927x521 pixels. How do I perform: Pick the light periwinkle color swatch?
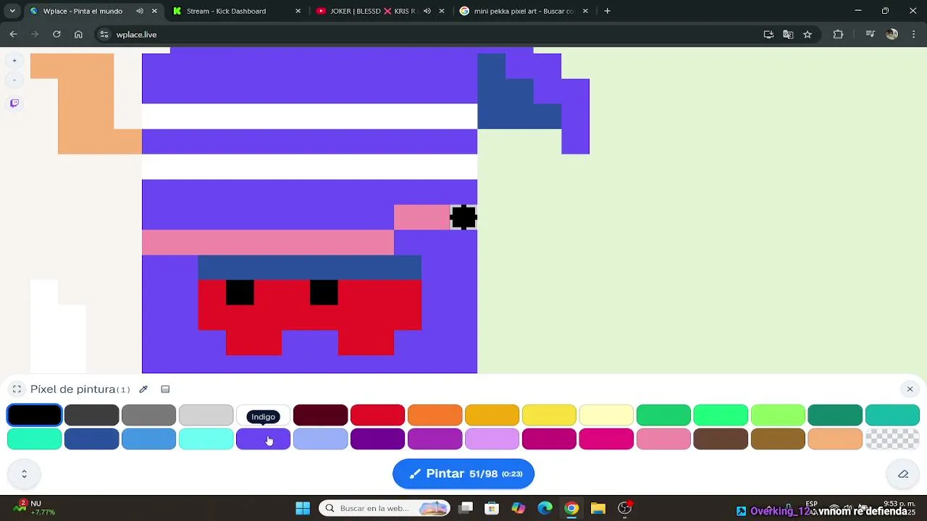pyautogui.click(x=320, y=439)
